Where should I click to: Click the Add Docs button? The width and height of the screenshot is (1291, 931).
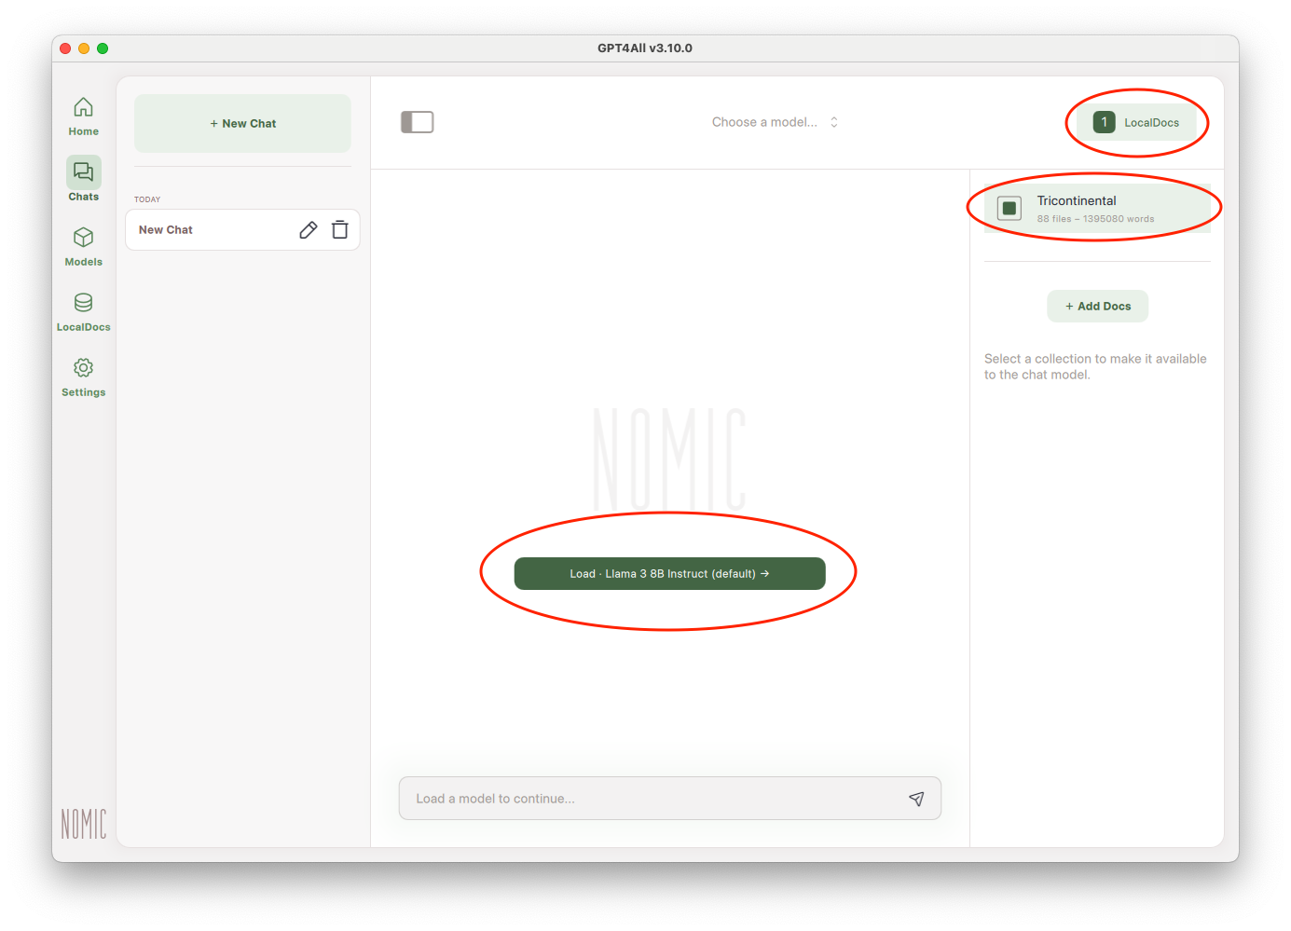click(1097, 306)
